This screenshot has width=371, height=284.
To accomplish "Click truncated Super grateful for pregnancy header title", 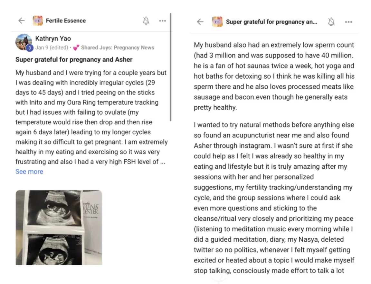I will coord(271,22).
